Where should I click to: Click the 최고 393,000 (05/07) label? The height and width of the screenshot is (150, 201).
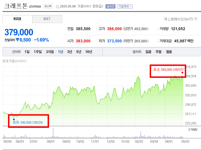[168, 70]
